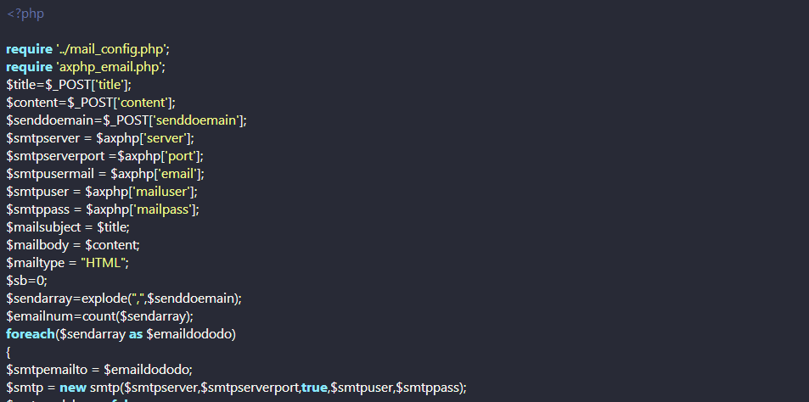809x402 pixels.
Task: Click the $mailbody = $content line
Action: pos(73,245)
